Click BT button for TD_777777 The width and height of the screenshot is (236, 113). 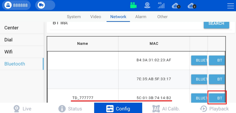[217, 98]
